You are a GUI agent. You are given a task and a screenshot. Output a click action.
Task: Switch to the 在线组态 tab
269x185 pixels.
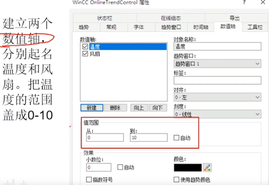click(170, 18)
